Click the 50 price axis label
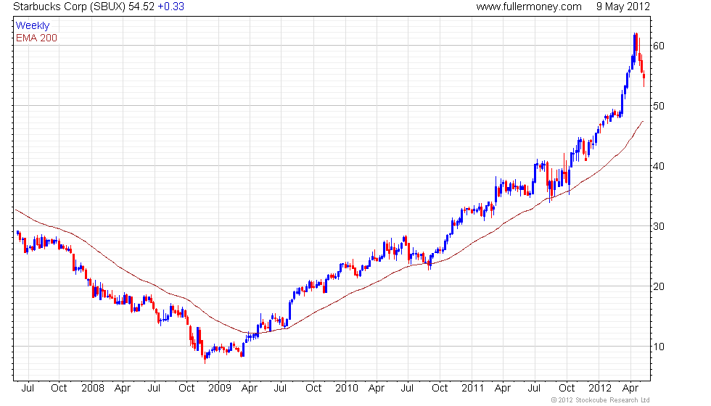 click(659, 106)
